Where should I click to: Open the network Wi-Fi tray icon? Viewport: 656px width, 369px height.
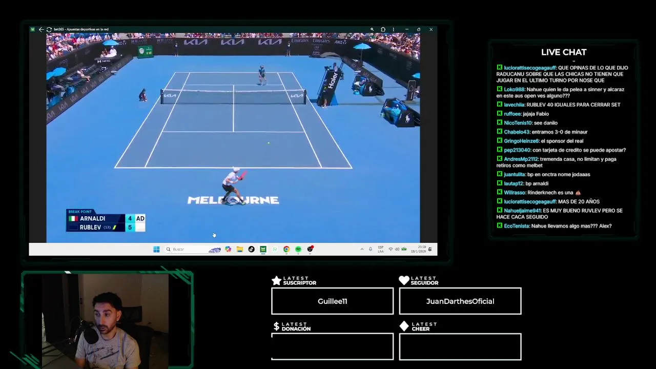coord(391,249)
